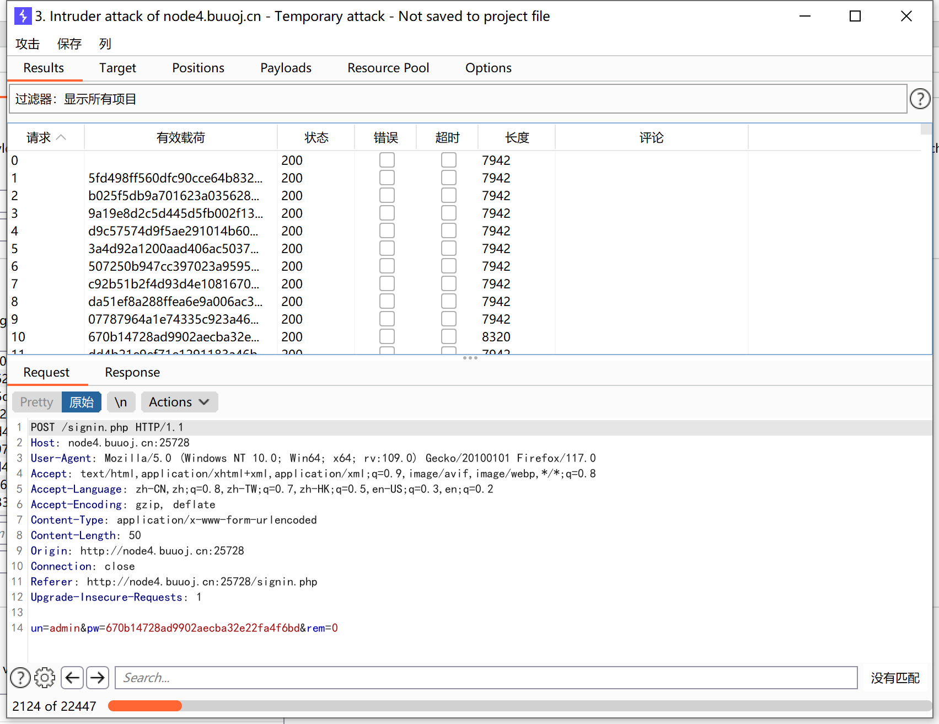Click the attack progress bar
This screenshot has height=724, width=939.
pyautogui.click(x=519, y=706)
